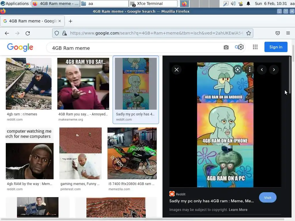The width and height of the screenshot is (295, 221).
Task: Open the Learn More copyright link
Action: (x=238, y=210)
